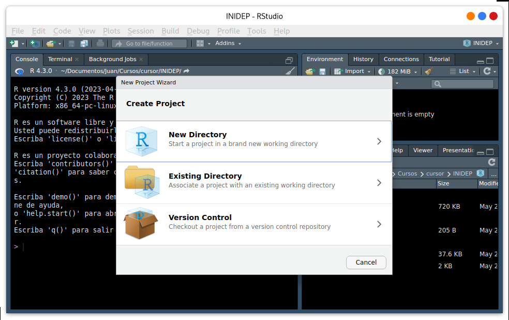This screenshot has height=320, width=509.
Task: Click the Save All icon in toolbar
Action: (x=84, y=43)
